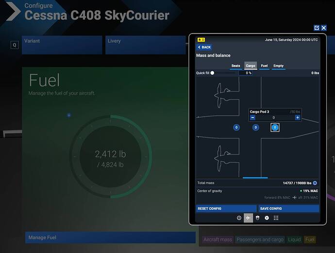Go back with the BACK button
The width and height of the screenshot is (335, 253).
[x=204, y=47]
